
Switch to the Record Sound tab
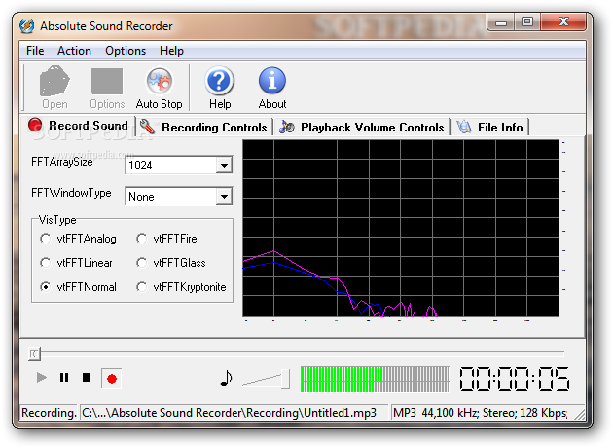(x=78, y=126)
